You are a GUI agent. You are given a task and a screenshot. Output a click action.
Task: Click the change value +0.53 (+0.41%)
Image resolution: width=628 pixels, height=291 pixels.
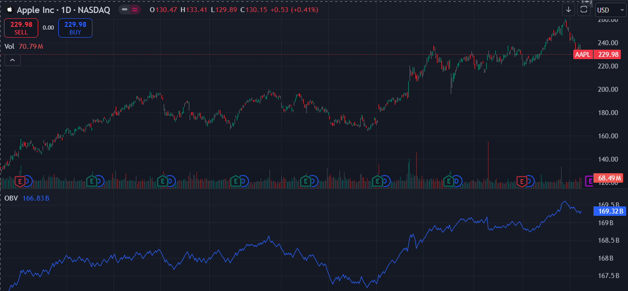click(295, 9)
